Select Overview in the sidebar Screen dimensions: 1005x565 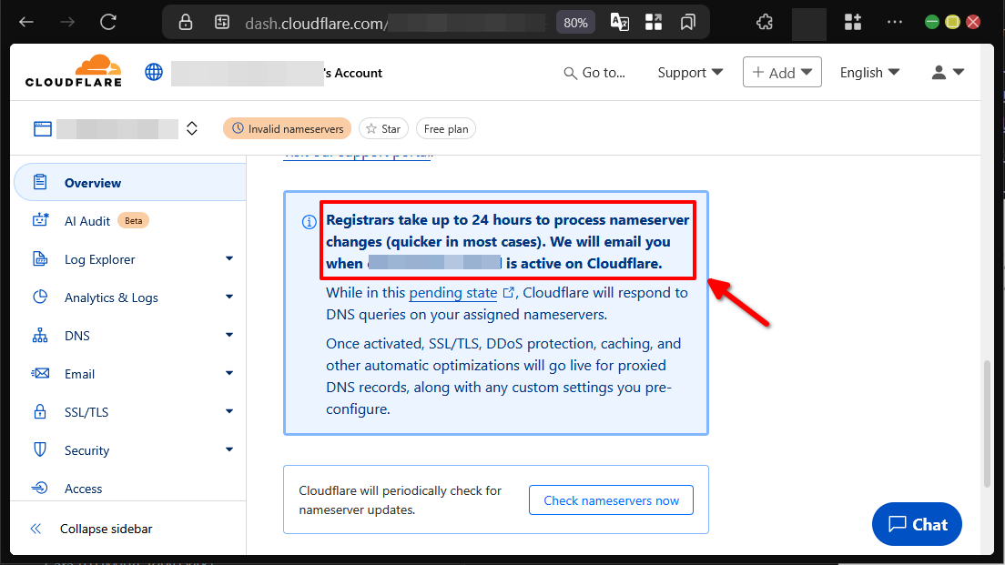point(130,183)
